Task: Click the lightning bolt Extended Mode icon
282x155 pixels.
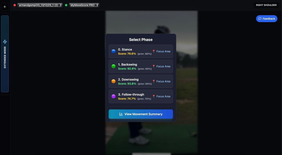Action: (x=5, y=42)
